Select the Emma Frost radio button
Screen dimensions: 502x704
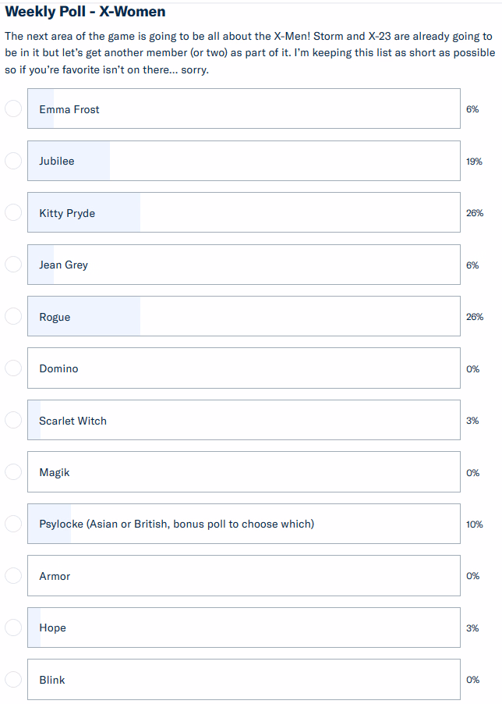[13, 109]
